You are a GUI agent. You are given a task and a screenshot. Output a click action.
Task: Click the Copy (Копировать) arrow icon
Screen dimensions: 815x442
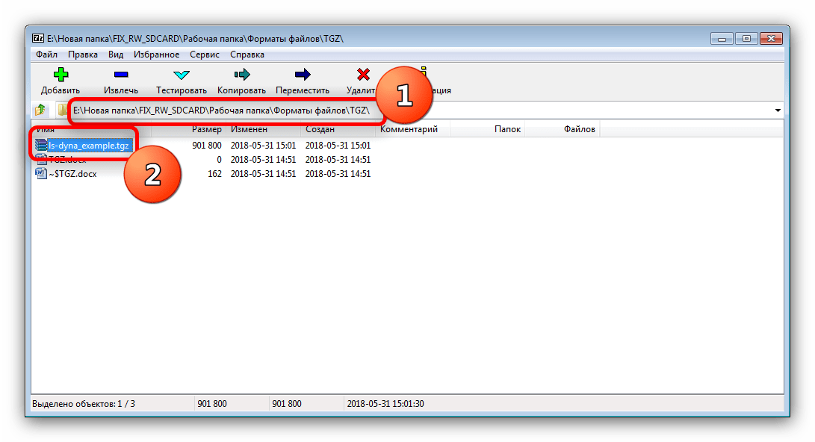click(x=241, y=75)
